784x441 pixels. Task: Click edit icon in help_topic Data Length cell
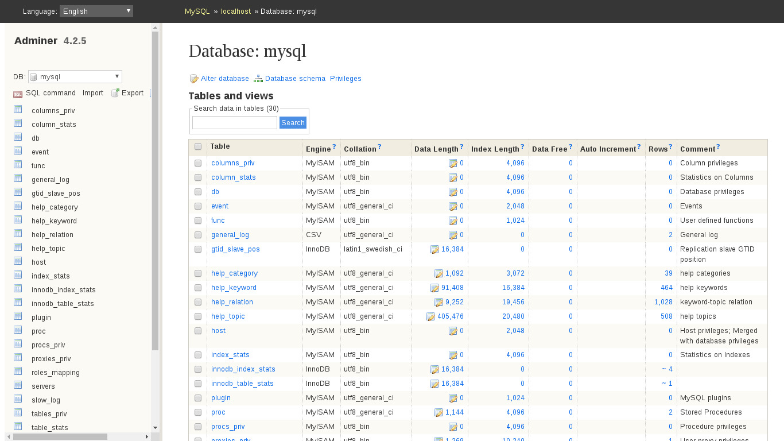[430, 316]
